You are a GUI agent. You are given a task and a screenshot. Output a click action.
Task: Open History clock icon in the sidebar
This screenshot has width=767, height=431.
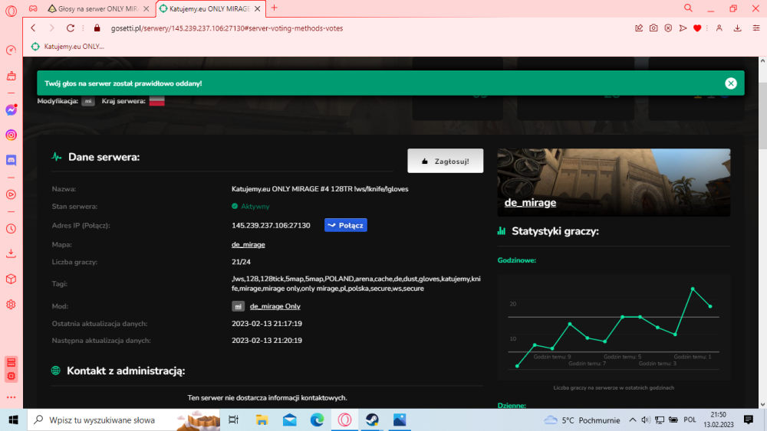pyautogui.click(x=11, y=228)
